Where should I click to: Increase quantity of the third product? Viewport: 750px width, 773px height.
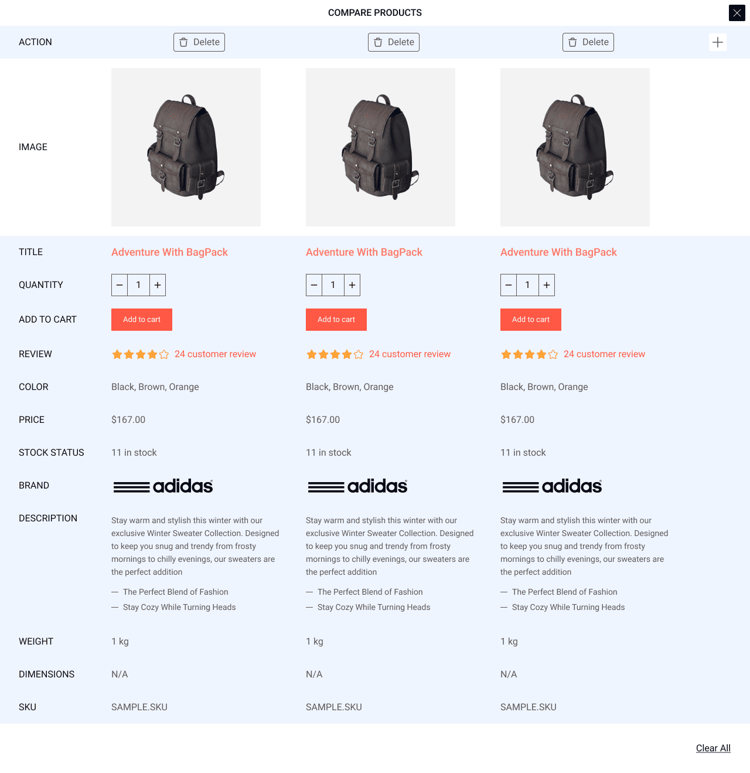tap(547, 285)
